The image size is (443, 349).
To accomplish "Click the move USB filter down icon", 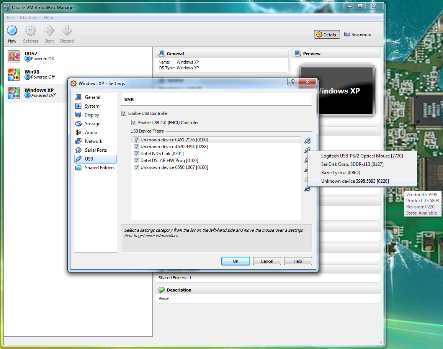I will point(307,189).
